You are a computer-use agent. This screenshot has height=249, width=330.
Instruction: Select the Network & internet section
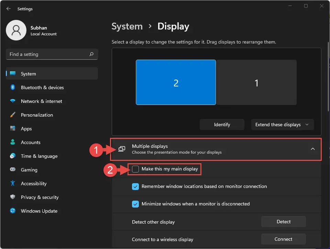click(x=41, y=101)
